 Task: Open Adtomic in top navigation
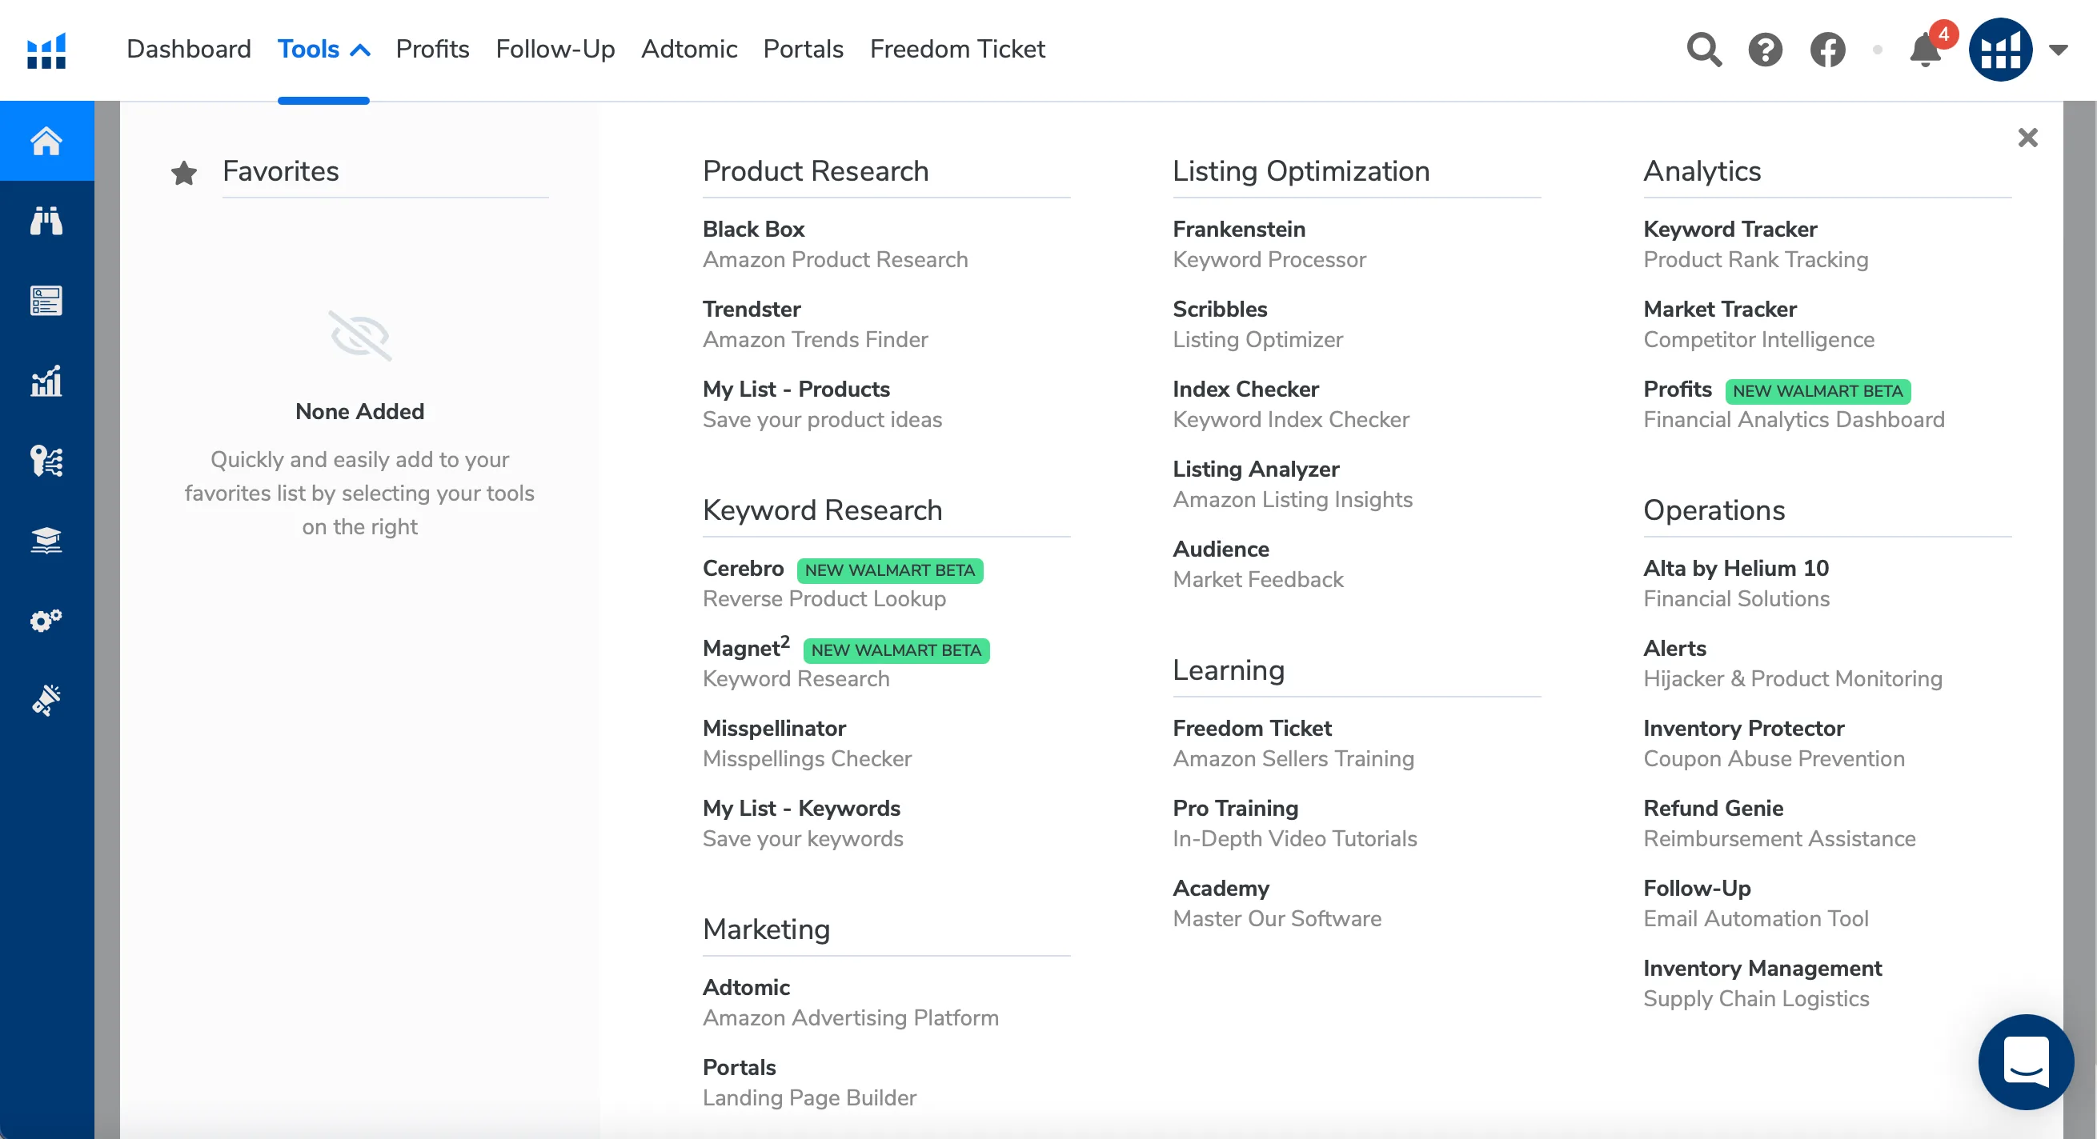coord(688,50)
